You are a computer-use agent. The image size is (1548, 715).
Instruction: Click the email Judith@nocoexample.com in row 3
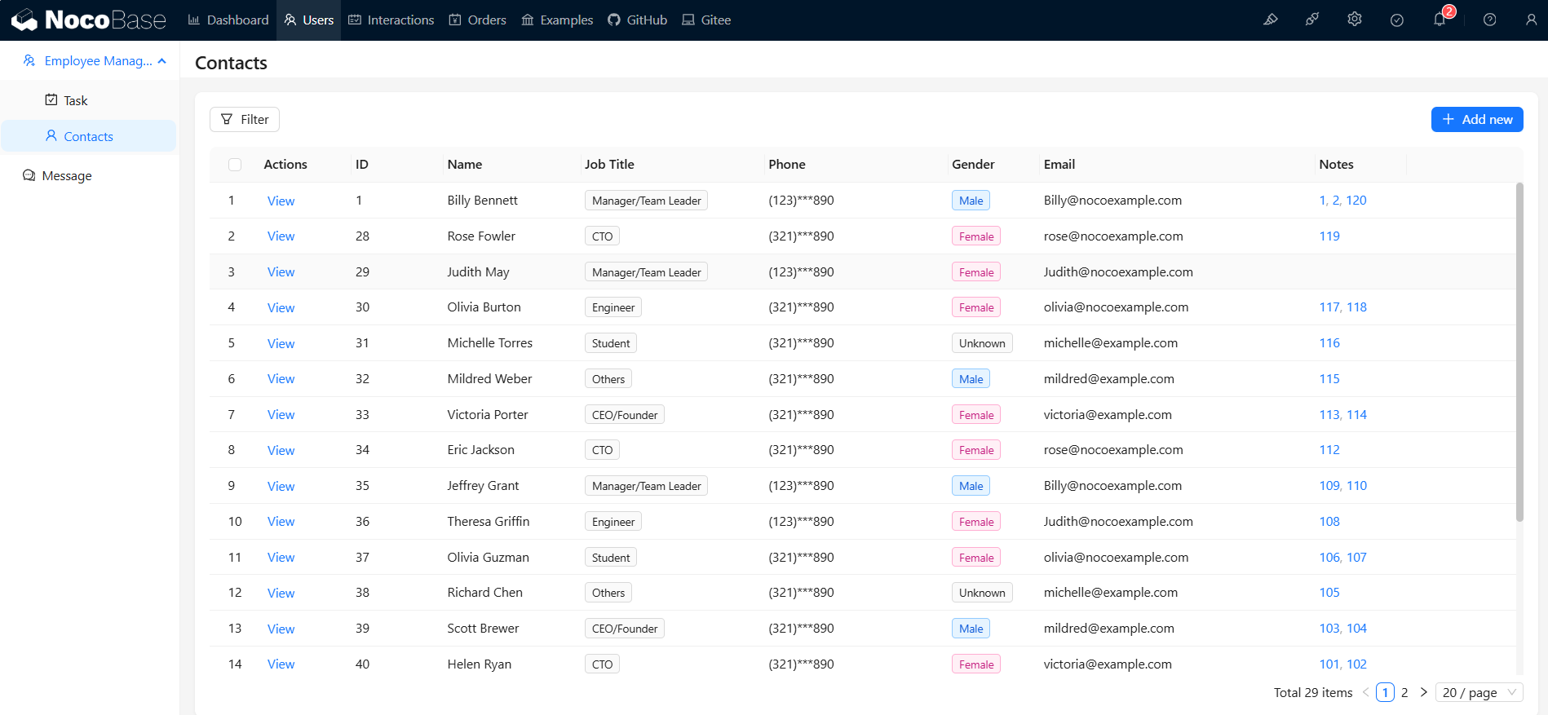[1118, 272]
